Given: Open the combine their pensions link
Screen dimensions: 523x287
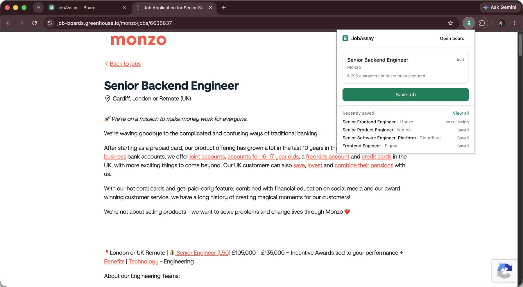Looking at the screenshot, I should [363, 165].
